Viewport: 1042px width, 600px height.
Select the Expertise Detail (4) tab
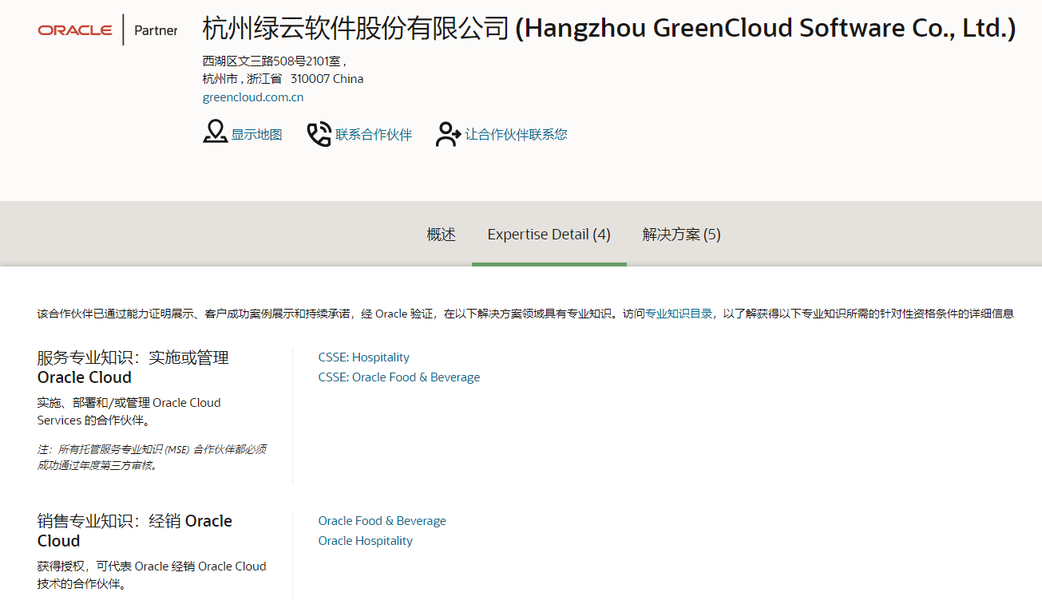[x=549, y=235]
